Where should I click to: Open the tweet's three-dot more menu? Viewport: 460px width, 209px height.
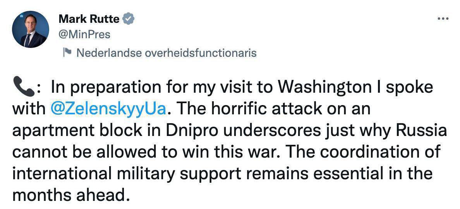442,19
